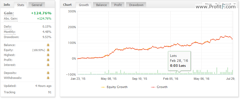Open the More dropdown above chart
This screenshot has height=101, width=241.
(210, 4)
